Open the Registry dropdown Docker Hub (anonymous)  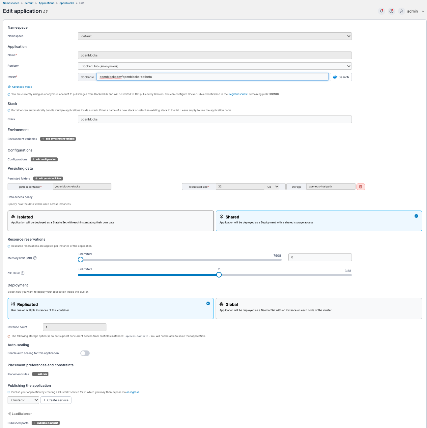(215, 66)
